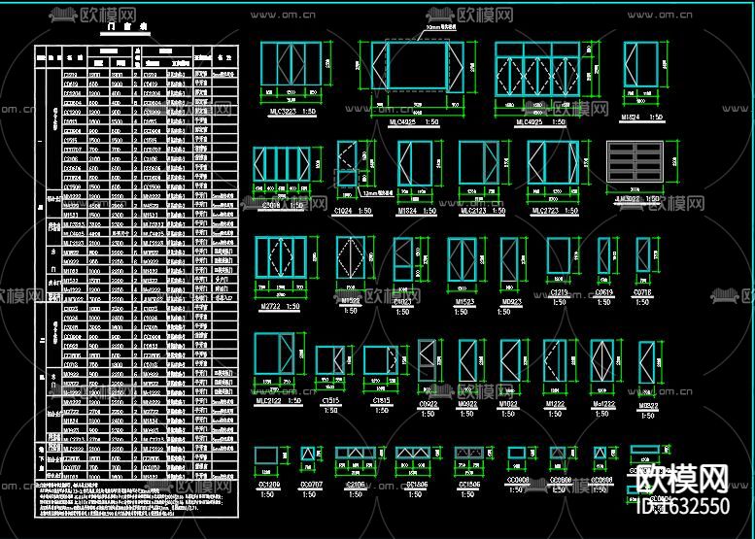755x539 pixels.
Task: Click the M1222 label
Action: (555, 404)
